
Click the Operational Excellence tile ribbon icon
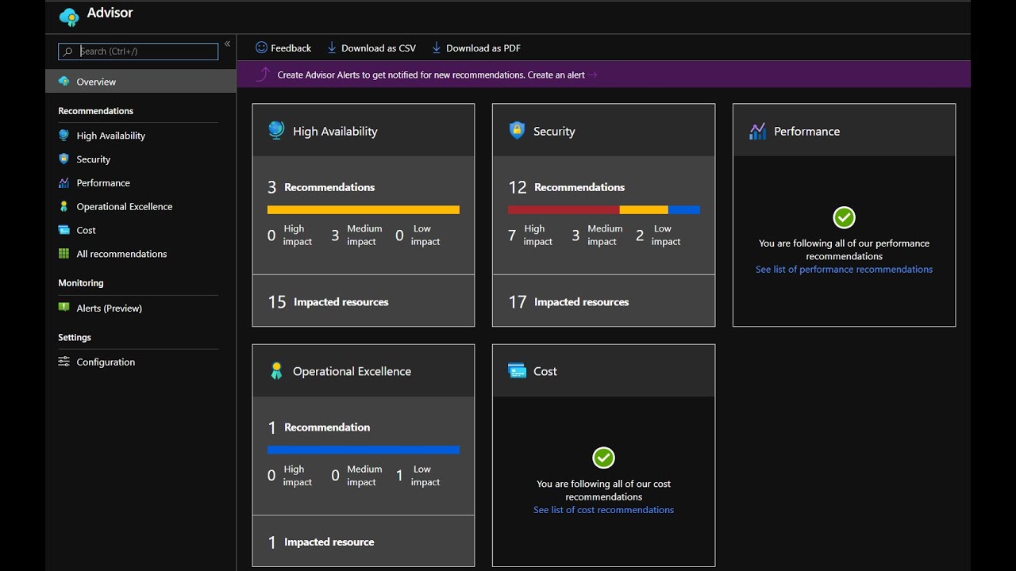pos(276,370)
